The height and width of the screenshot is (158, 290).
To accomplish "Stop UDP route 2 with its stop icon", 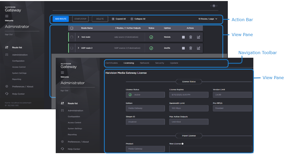I will 183,48.
